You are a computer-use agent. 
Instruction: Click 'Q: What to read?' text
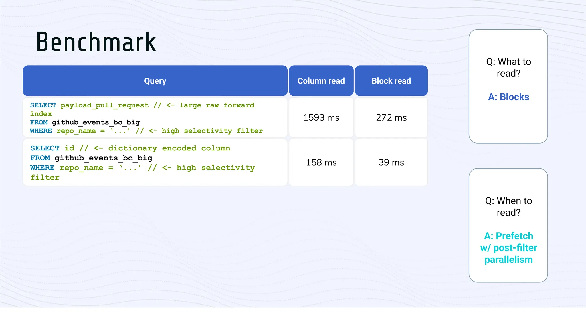point(508,68)
